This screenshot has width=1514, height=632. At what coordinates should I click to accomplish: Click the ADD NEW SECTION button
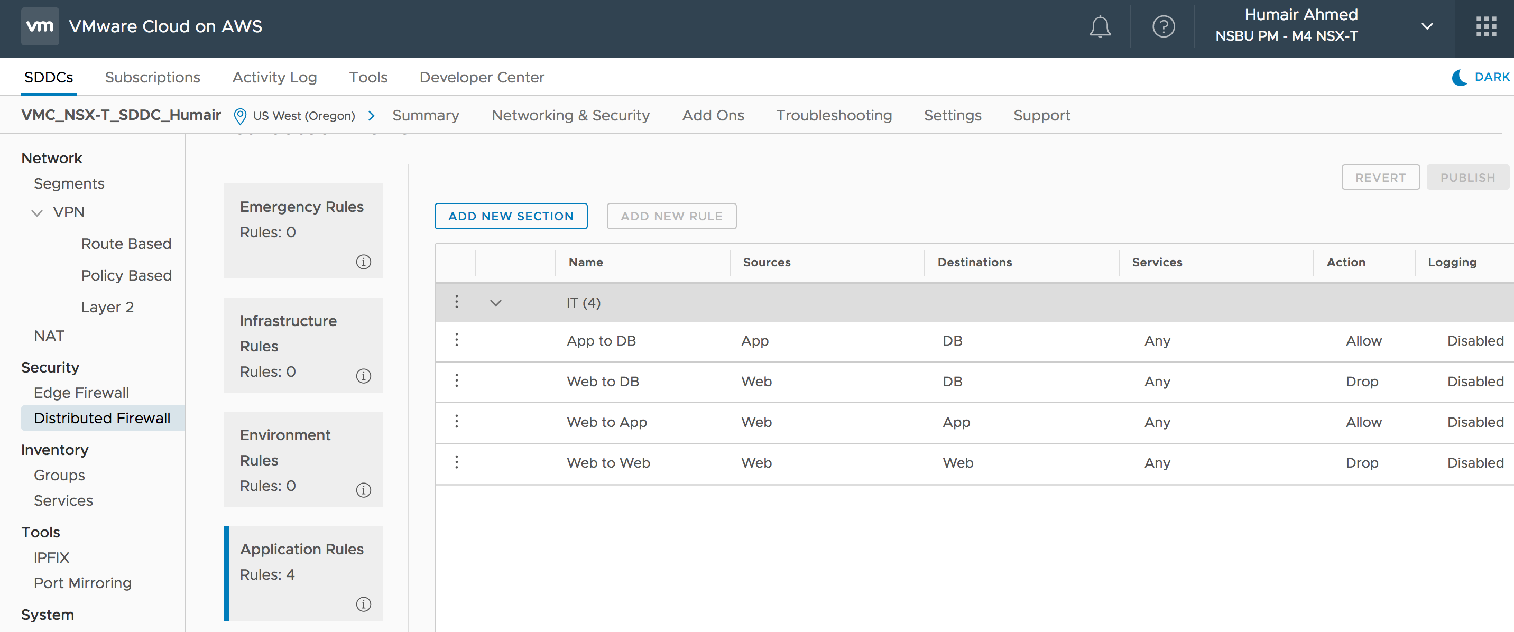click(x=510, y=216)
